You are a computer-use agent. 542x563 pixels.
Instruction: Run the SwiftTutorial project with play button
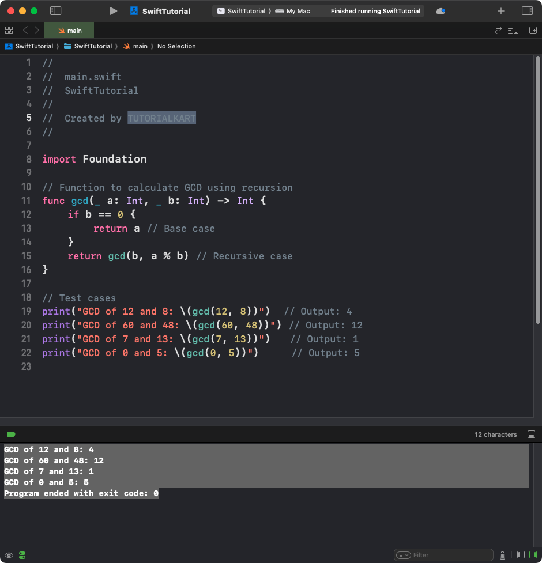click(x=114, y=11)
